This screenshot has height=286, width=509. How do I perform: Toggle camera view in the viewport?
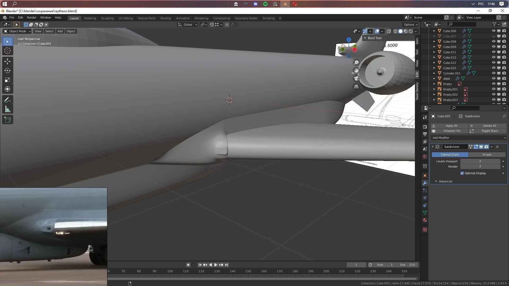(x=356, y=79)
